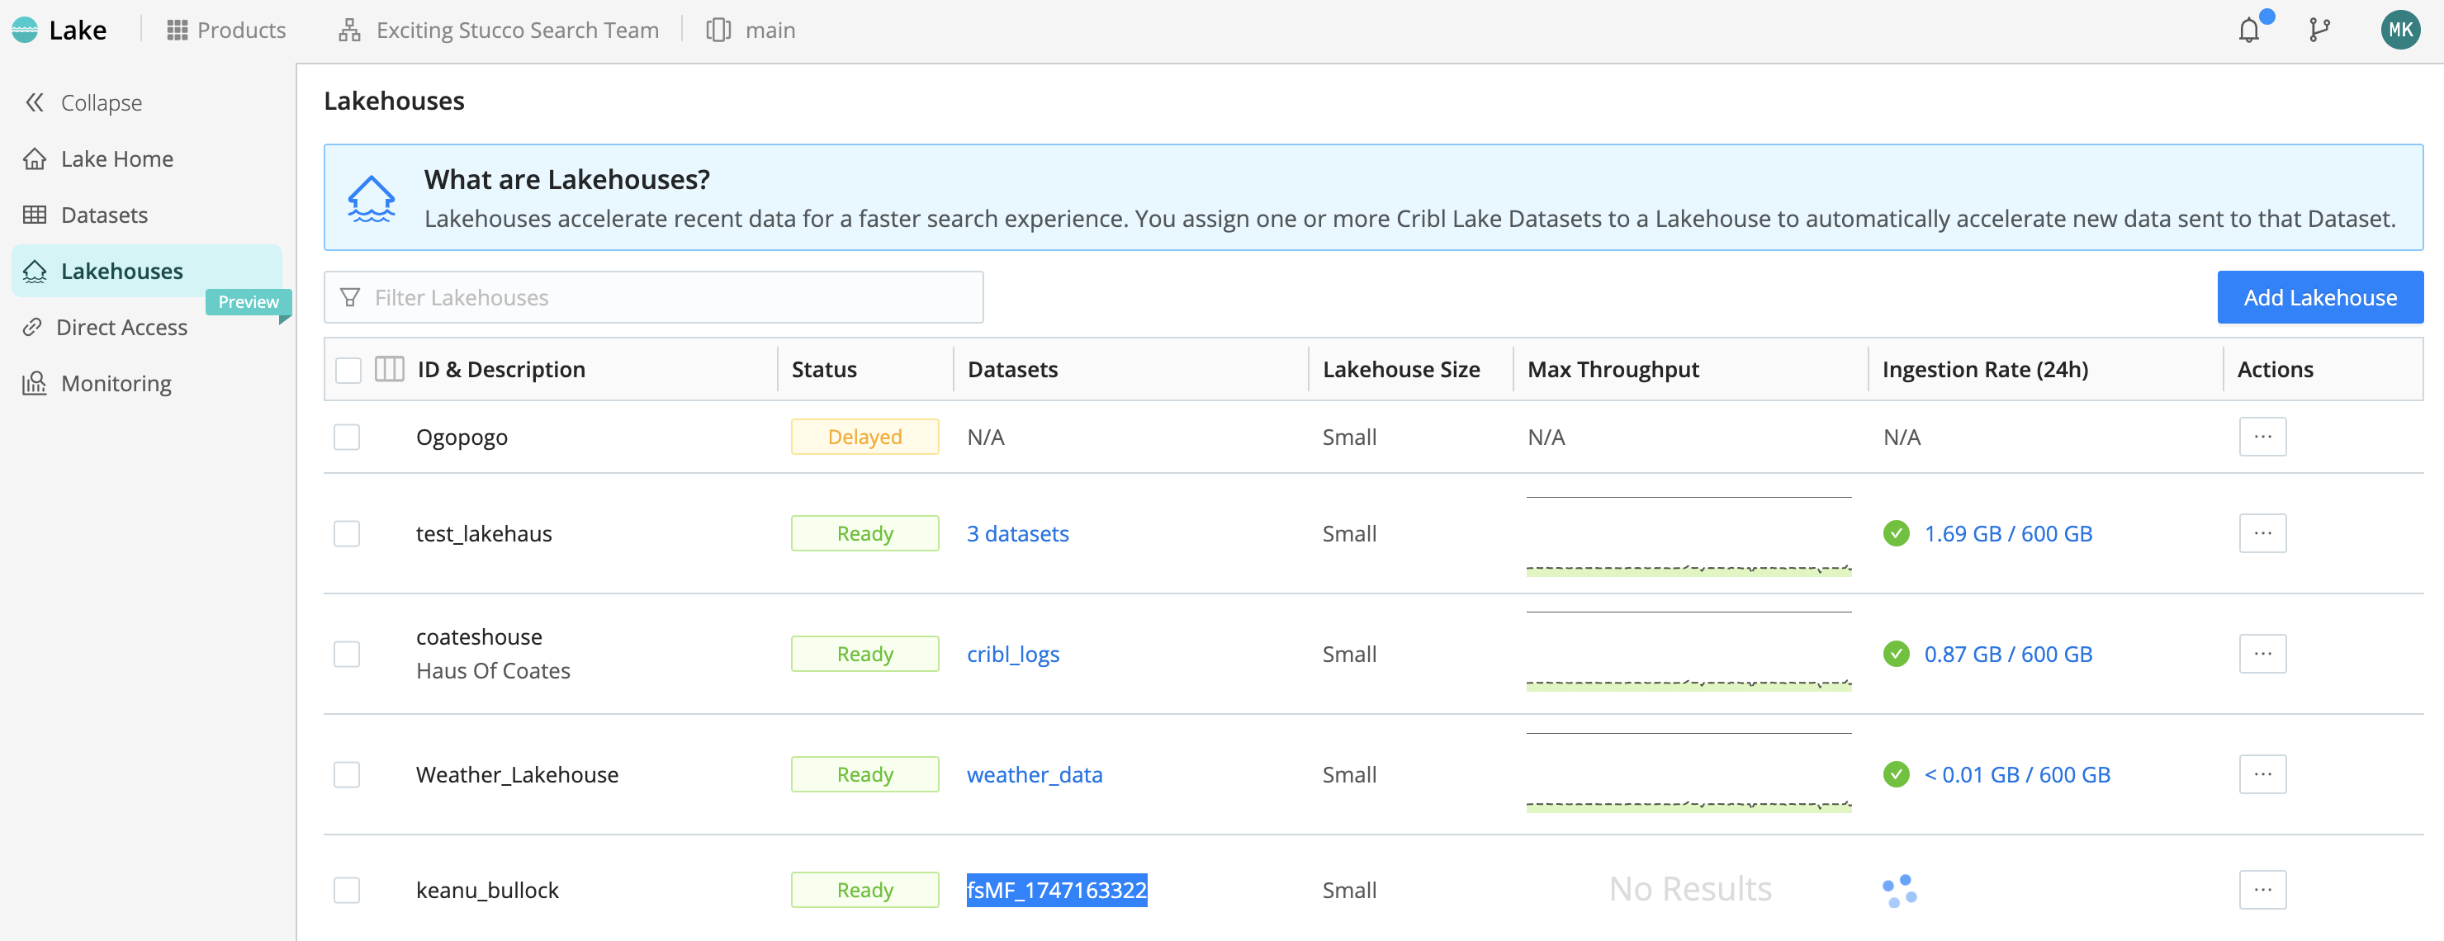Open Direct Access from the sidebar
The height and width of the screenshot is (941, 2444).
(121, 326)
